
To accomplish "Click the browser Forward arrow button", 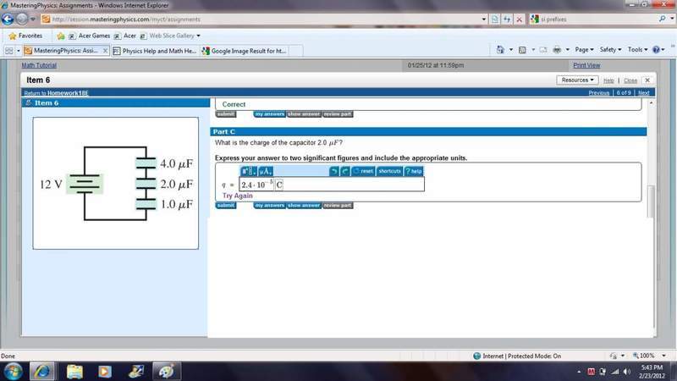I will [x=22, y=19].
